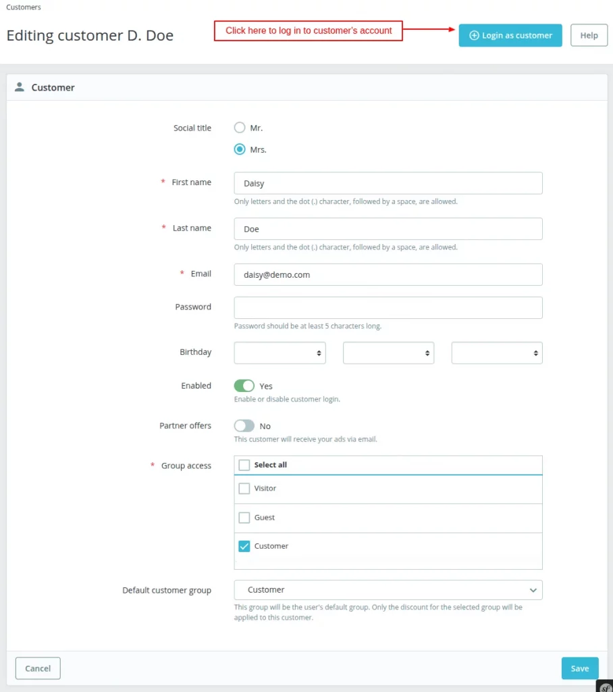Open the last Birthday year selector
Image resolution: width=613 pixels, height=692 pixels.
[x=497, y=352]
